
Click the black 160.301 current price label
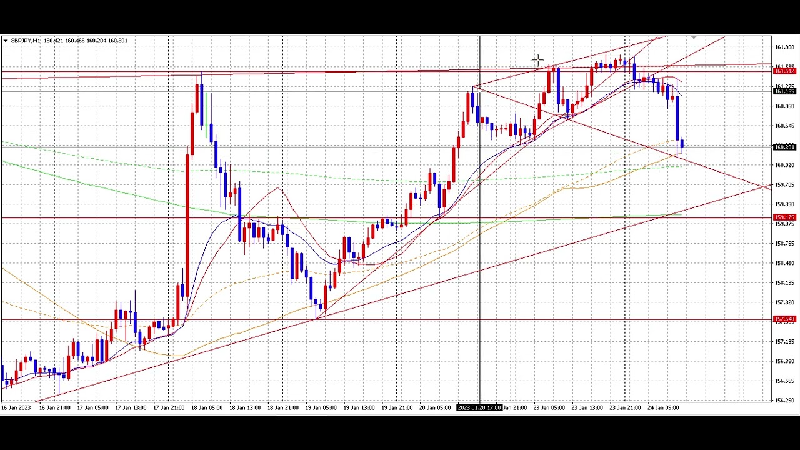pos(784,147)
